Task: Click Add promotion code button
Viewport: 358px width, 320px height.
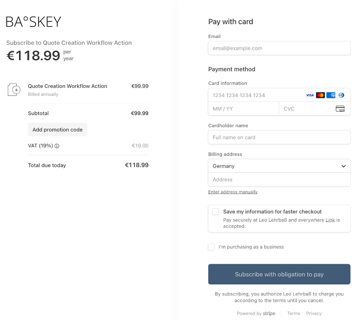Action: pos(57,130)
